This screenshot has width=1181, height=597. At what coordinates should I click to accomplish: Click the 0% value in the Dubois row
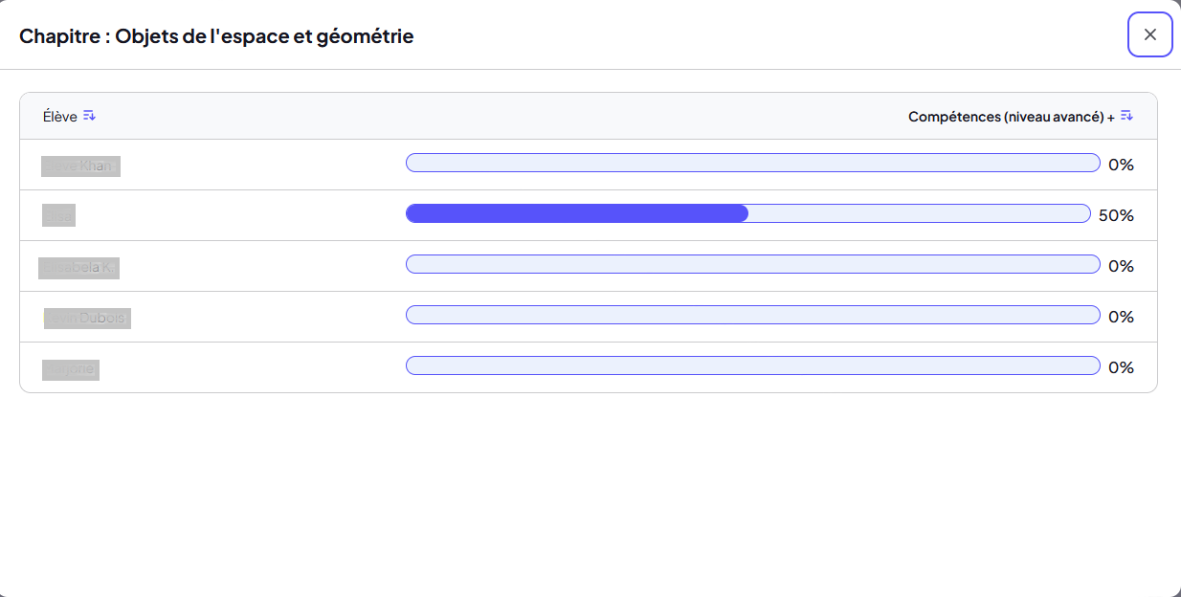pos(1121,317)
